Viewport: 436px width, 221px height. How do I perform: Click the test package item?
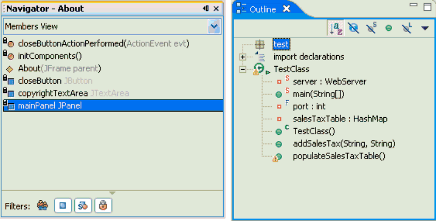coord(281,45)
